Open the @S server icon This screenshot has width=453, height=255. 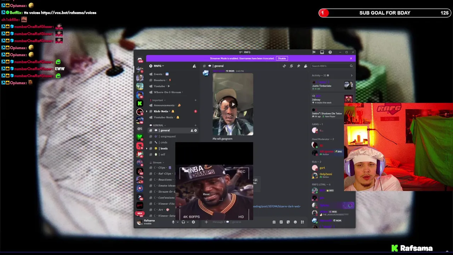tap(140, 129)
